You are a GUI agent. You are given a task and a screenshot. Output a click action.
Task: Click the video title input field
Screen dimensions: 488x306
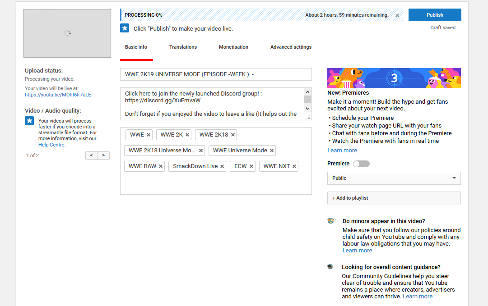(216, 74)
